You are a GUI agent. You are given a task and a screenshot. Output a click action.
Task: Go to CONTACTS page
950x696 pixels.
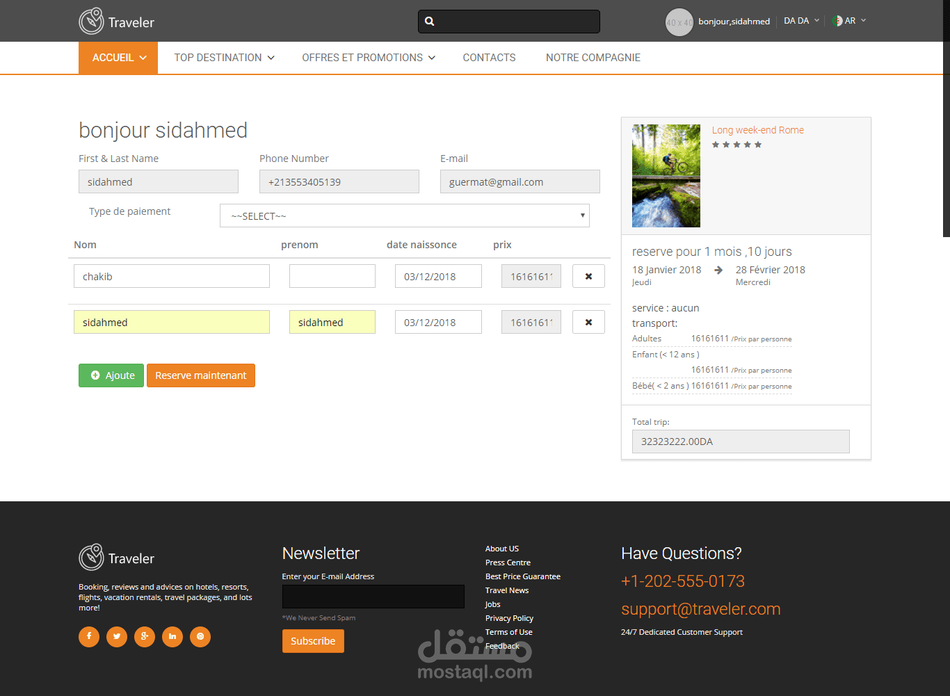tap(489, 58)
